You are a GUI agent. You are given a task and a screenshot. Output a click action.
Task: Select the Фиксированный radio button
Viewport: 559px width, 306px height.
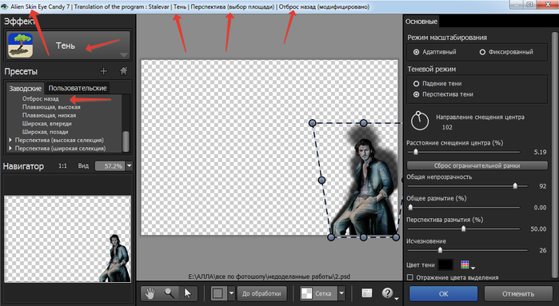coord(482,52)
